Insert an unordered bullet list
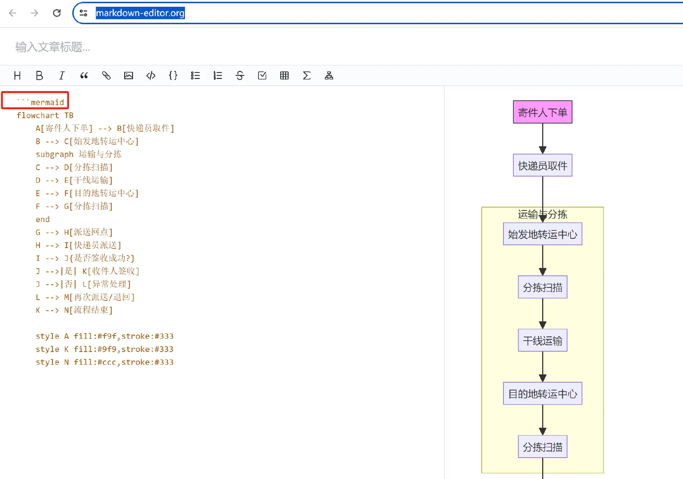Viewport: 683px width, 479px height. 195,75
